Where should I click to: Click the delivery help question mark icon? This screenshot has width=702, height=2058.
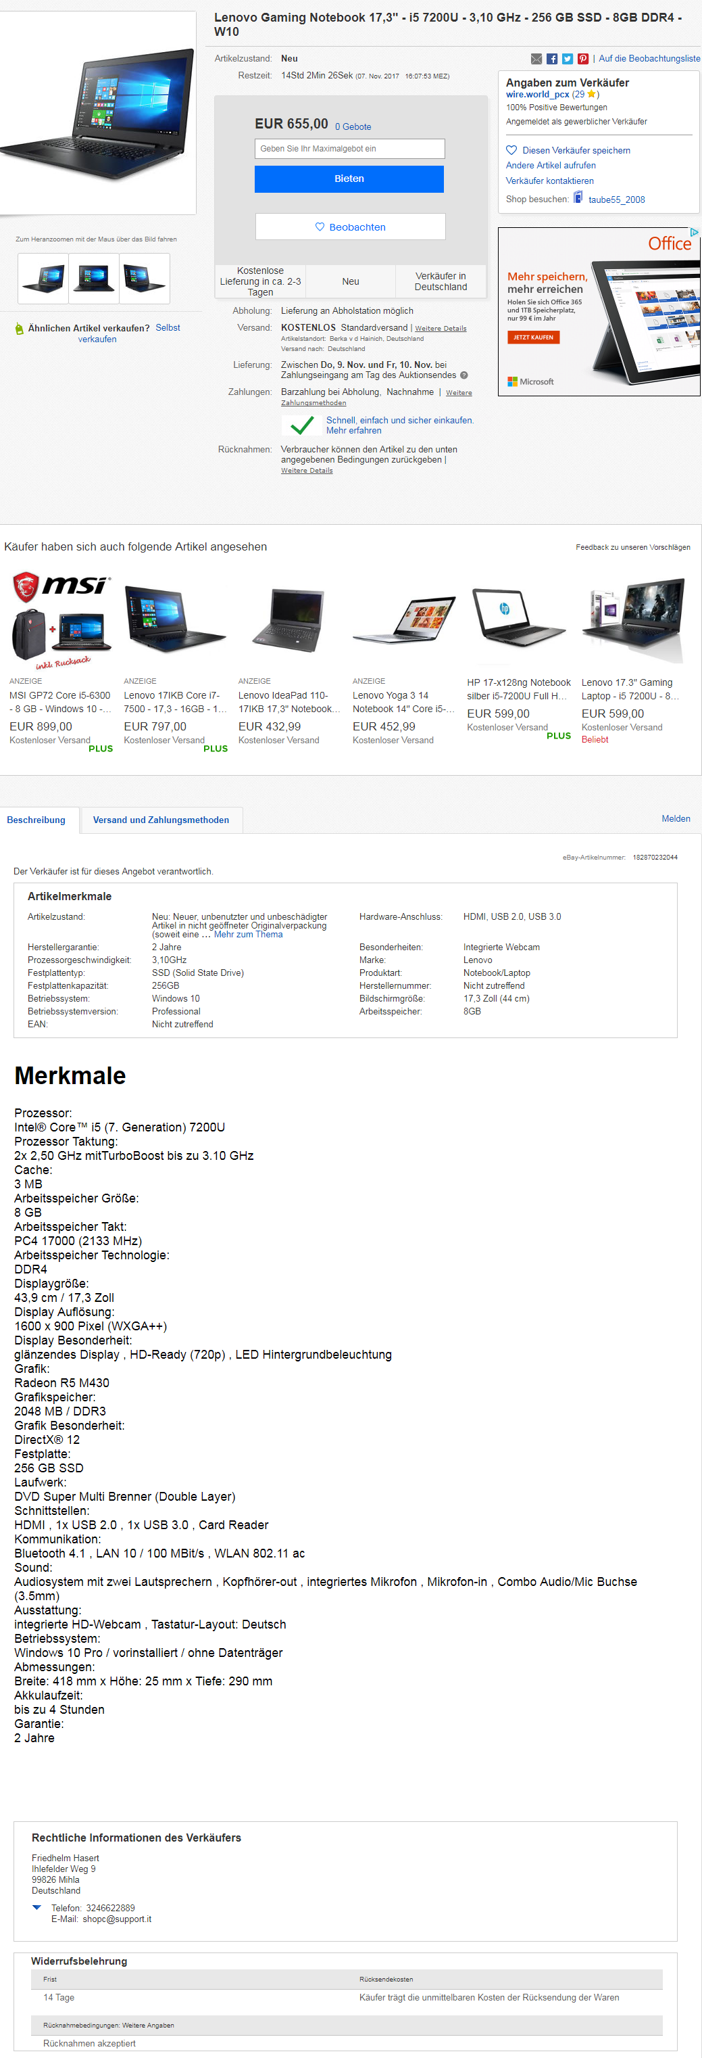(x=463, y=375)
